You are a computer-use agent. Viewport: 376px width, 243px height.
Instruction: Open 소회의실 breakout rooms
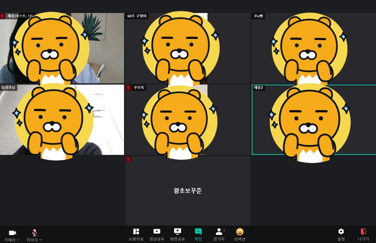pos(136,235)
